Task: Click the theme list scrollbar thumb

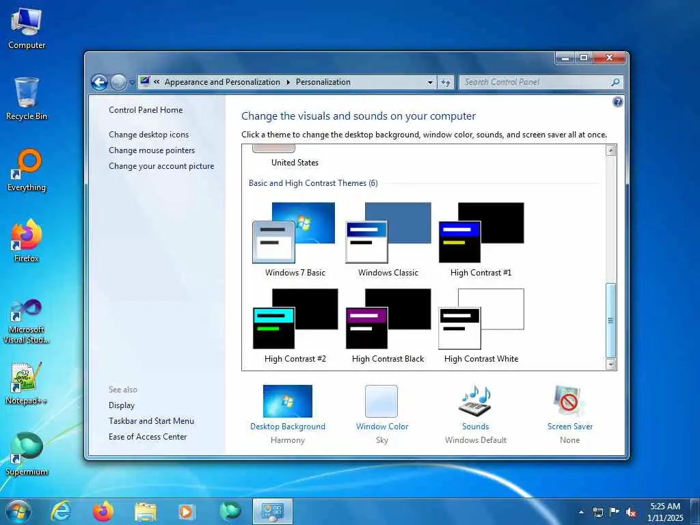Action: 610,320
